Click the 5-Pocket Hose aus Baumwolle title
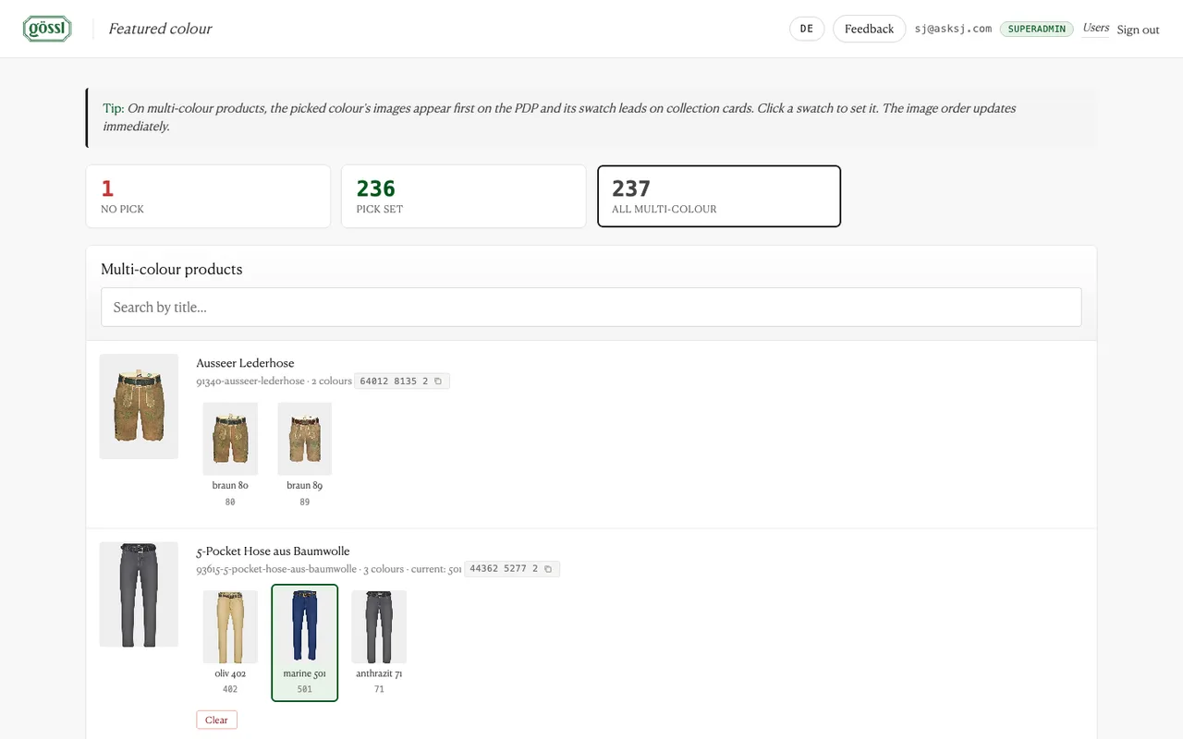Screen dimensions: 1183x739 coord(273,551)
